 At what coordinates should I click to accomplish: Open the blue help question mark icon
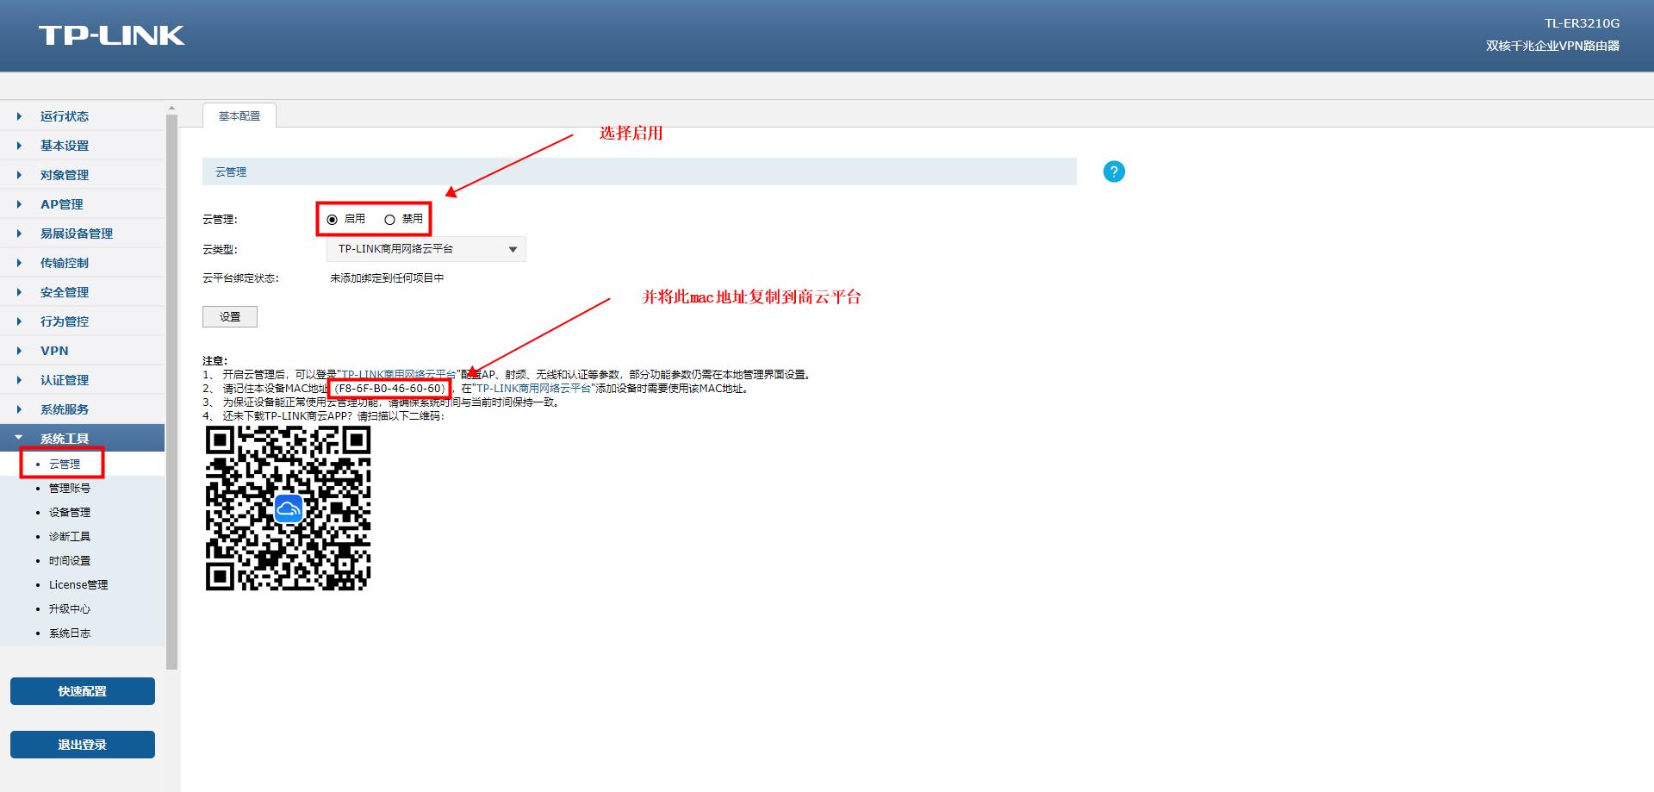tap(1114, 171)
